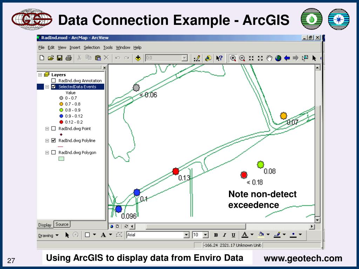Click the marker color dot button
This screenshot has height=269, width=359.
tap(293, 235)
